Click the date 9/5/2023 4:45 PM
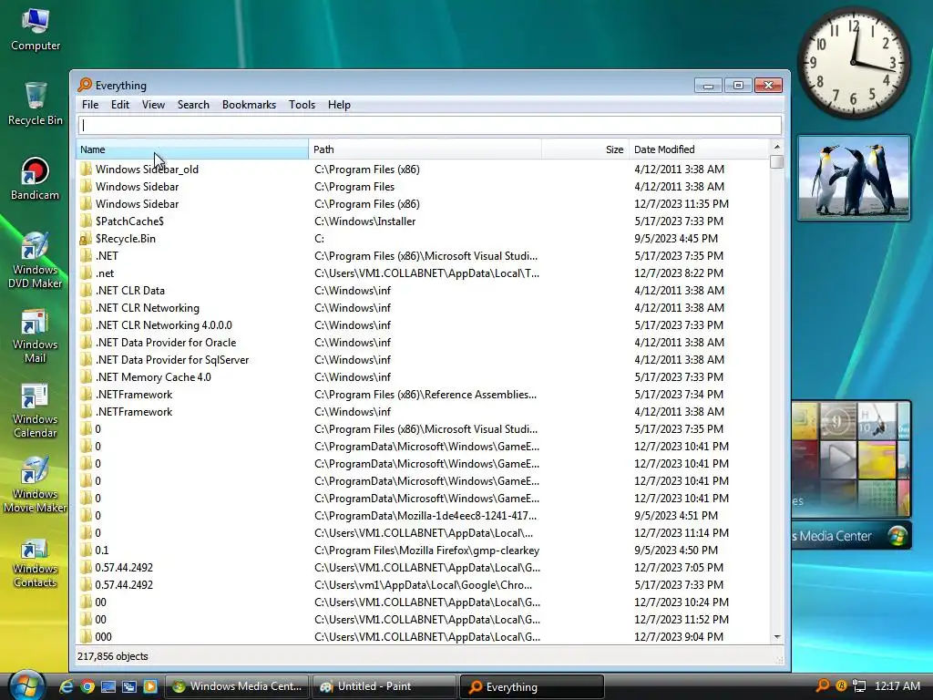 [676, 239]
